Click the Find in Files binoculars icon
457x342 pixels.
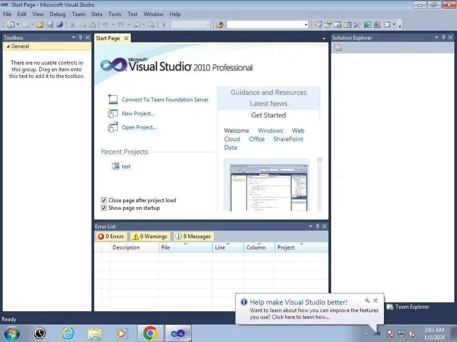[x=220, y=25]
